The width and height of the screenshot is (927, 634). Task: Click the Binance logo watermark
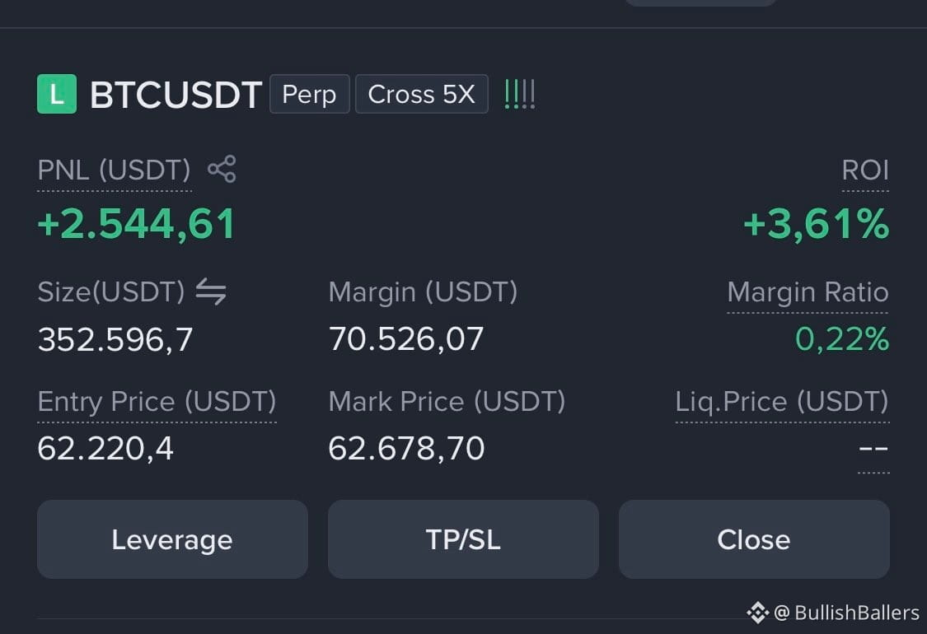[757, 613]
